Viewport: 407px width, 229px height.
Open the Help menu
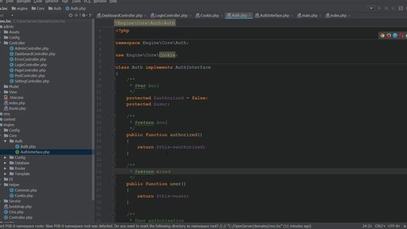[x=113, y=1]
